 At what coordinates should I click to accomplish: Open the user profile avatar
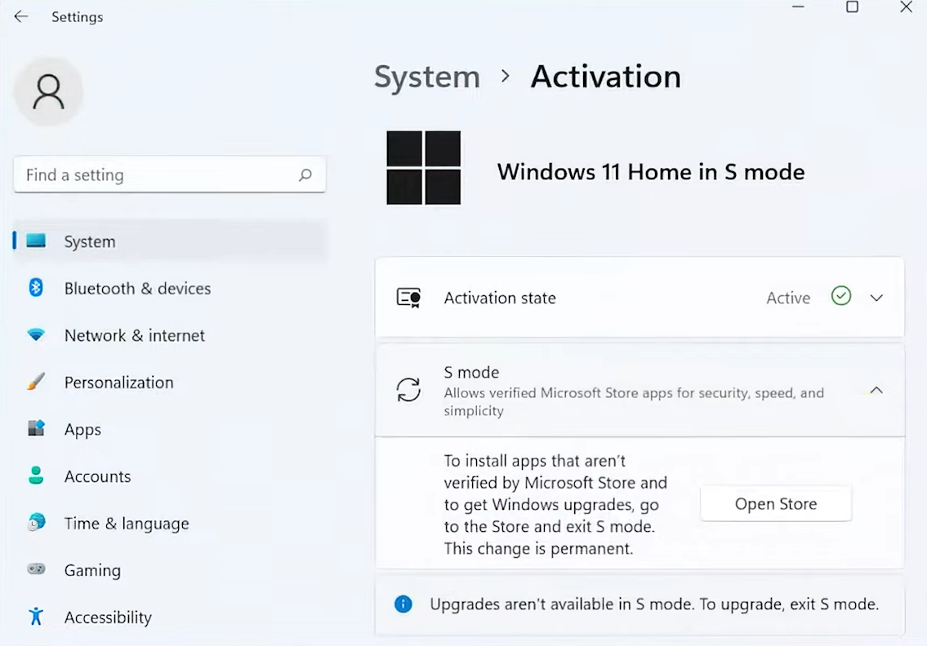pyautogui.click(x=48, y=91)
